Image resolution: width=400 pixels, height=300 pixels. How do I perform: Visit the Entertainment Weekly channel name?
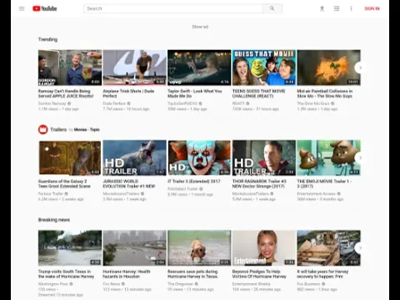tap(251, 284)
